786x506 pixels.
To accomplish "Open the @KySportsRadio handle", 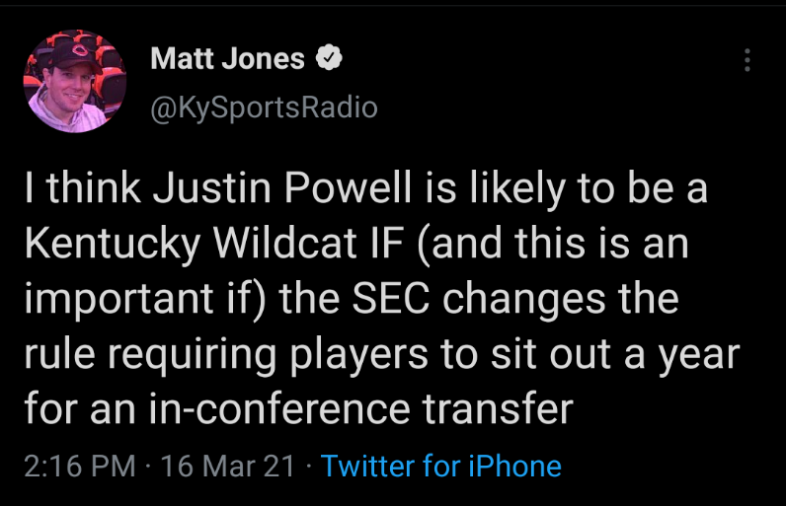I will [264, 107].
